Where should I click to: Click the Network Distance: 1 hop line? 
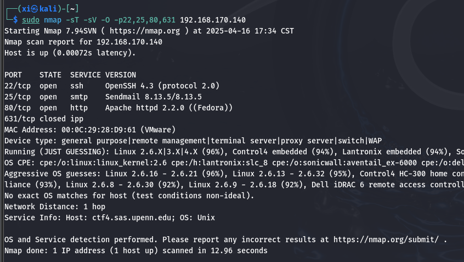[x=55, y=207]
